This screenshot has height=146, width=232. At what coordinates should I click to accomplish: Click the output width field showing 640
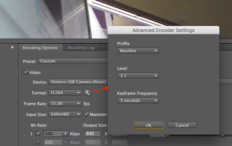pyautogui.click(x=93, y=134)
